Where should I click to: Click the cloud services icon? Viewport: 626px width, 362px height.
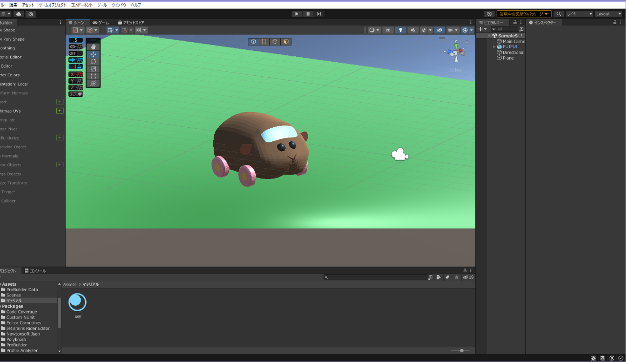point(19,14)
